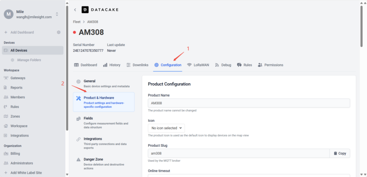
Task: Select the Configuration tab
Action: coord(168,65)
